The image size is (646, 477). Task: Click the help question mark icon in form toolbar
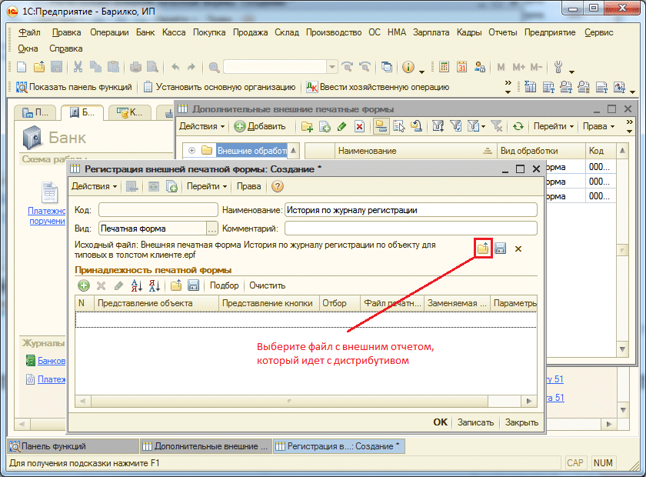tap(278, 186)
